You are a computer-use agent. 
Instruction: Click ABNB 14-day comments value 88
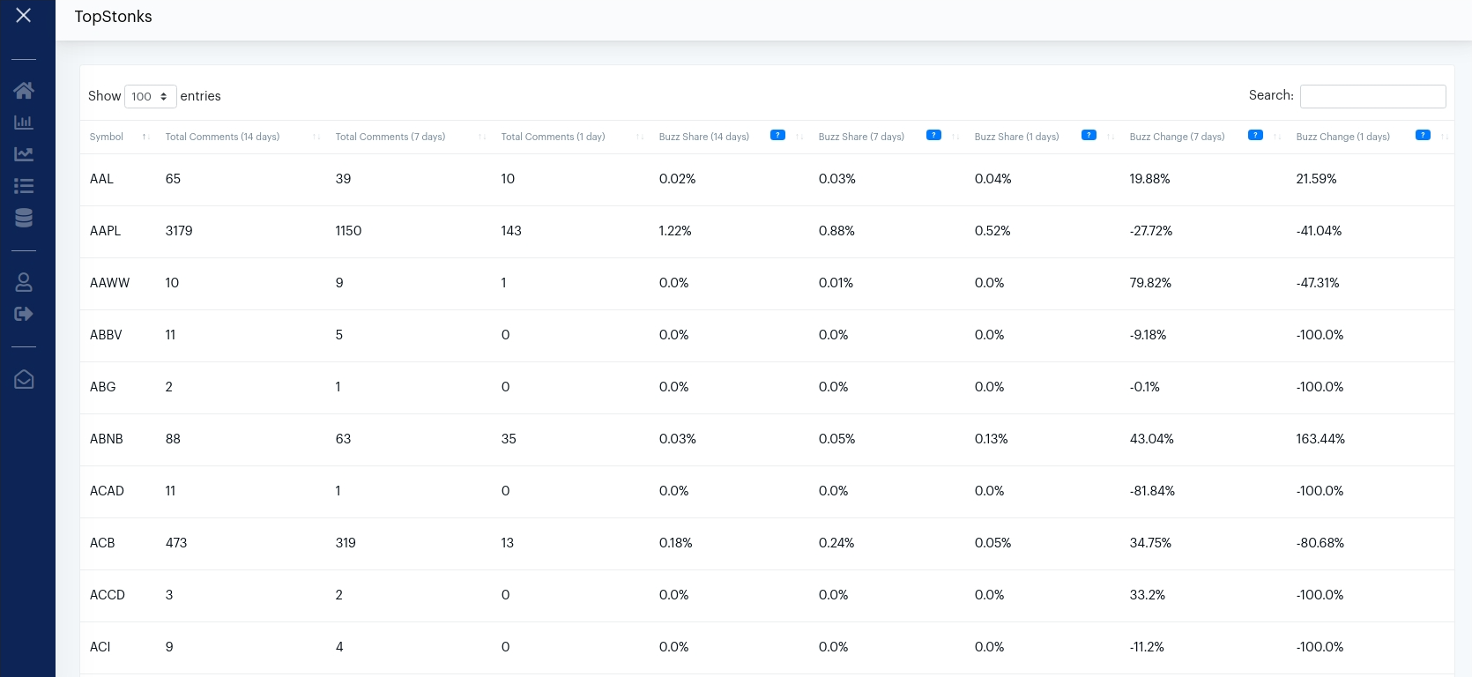click(173, 439)
